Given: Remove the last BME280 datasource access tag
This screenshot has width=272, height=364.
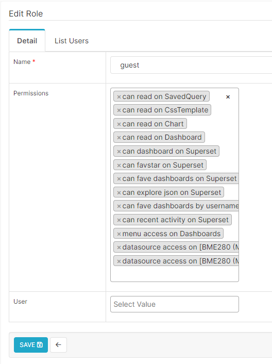Looking at the screenshot, I should pos(119,261).
